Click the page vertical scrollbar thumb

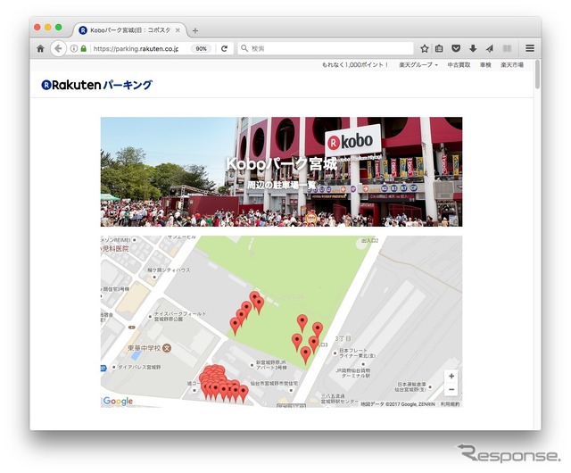(x=537, y=75)
